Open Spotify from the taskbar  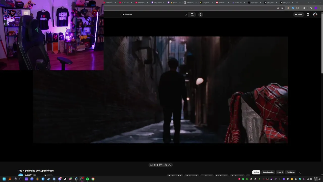pos(87,179)
